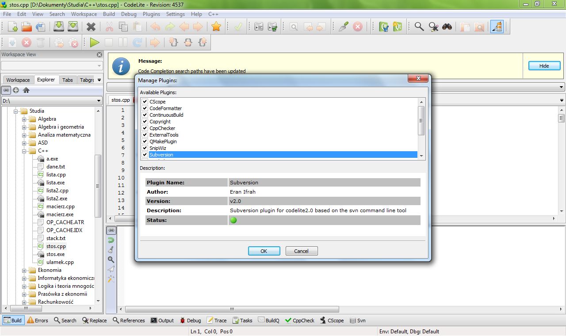Collapse the C++ folder
The image size is (566, 336).
coord(25,151)
